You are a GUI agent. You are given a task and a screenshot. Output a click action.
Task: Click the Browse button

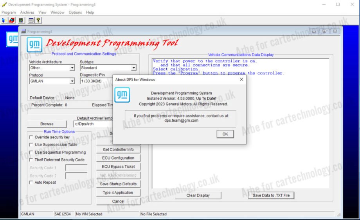(x=47, y=124)
